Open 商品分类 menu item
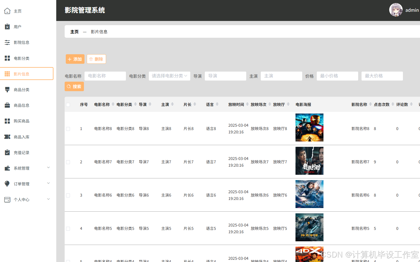Viewport: 420px width, 262px height. 22,90
